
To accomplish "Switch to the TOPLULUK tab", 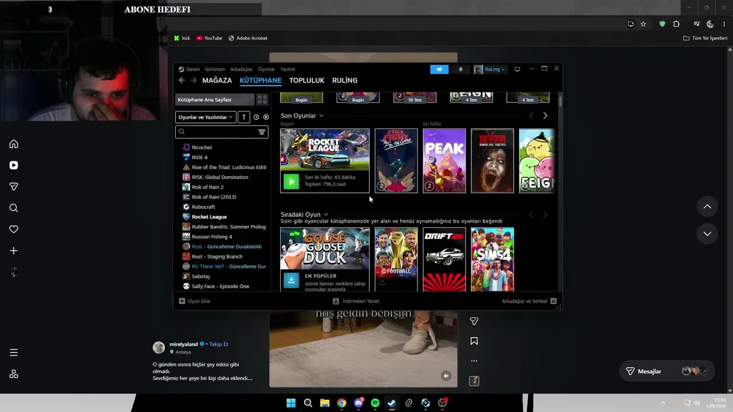I will point(307,81).
